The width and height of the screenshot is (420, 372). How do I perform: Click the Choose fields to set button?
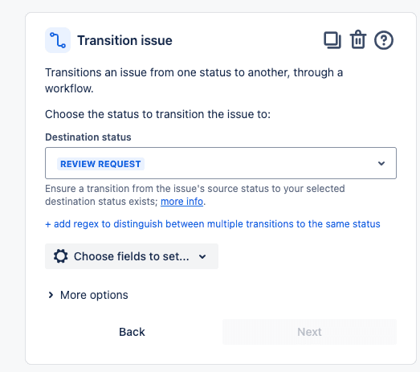[132, 256]
